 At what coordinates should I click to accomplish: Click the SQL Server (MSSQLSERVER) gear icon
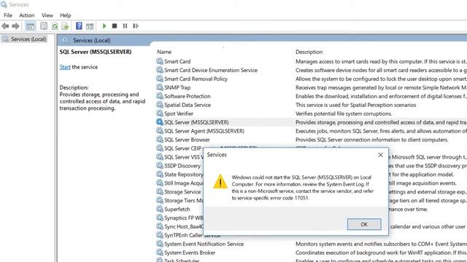(160, 122)
